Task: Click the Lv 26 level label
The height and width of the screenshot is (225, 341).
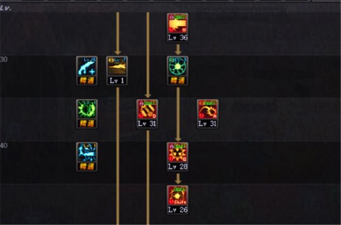Action: (x=177, y=210)
